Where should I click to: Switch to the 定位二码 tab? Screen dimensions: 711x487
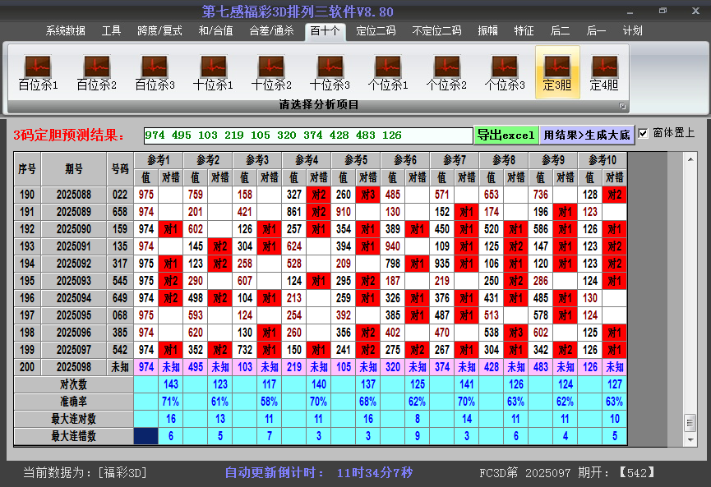[376, 31]
